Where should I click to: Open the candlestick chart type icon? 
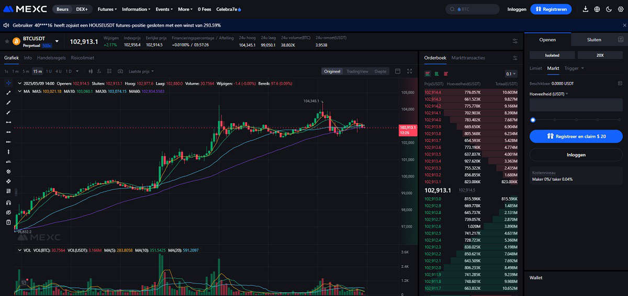tap(91, 71)
